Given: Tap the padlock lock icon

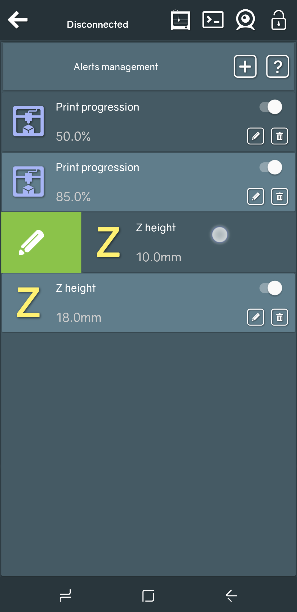Looking at the screenshot, I should tap(278, 20).
